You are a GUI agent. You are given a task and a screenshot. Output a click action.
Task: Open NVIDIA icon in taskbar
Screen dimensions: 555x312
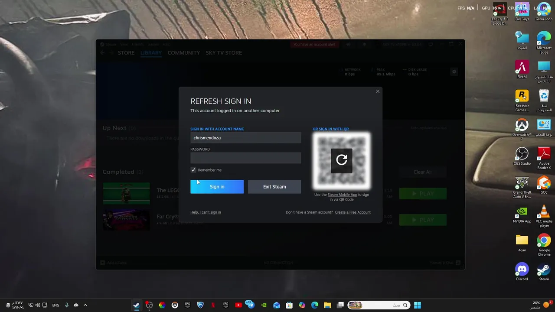tap(264, 305)
